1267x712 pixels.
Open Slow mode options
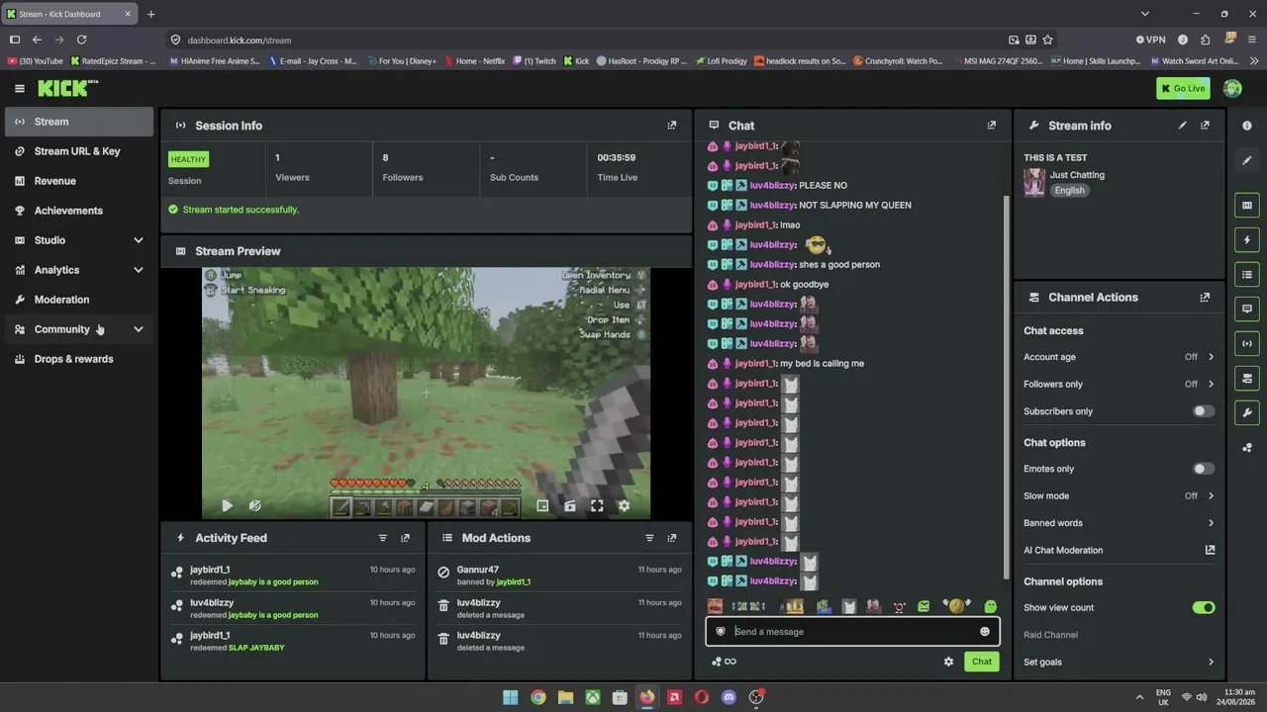click(1119, 496)
